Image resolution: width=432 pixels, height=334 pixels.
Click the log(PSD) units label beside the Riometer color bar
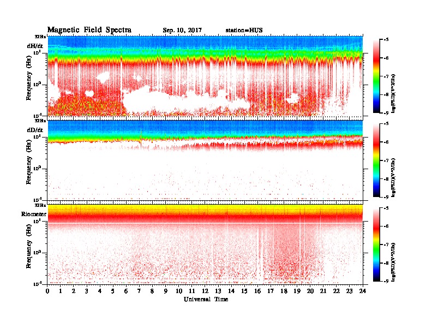[393, 262]
